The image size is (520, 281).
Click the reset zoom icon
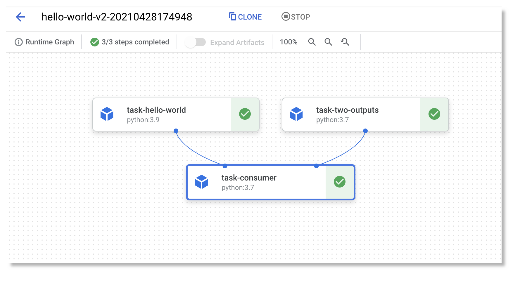point(345,42)
